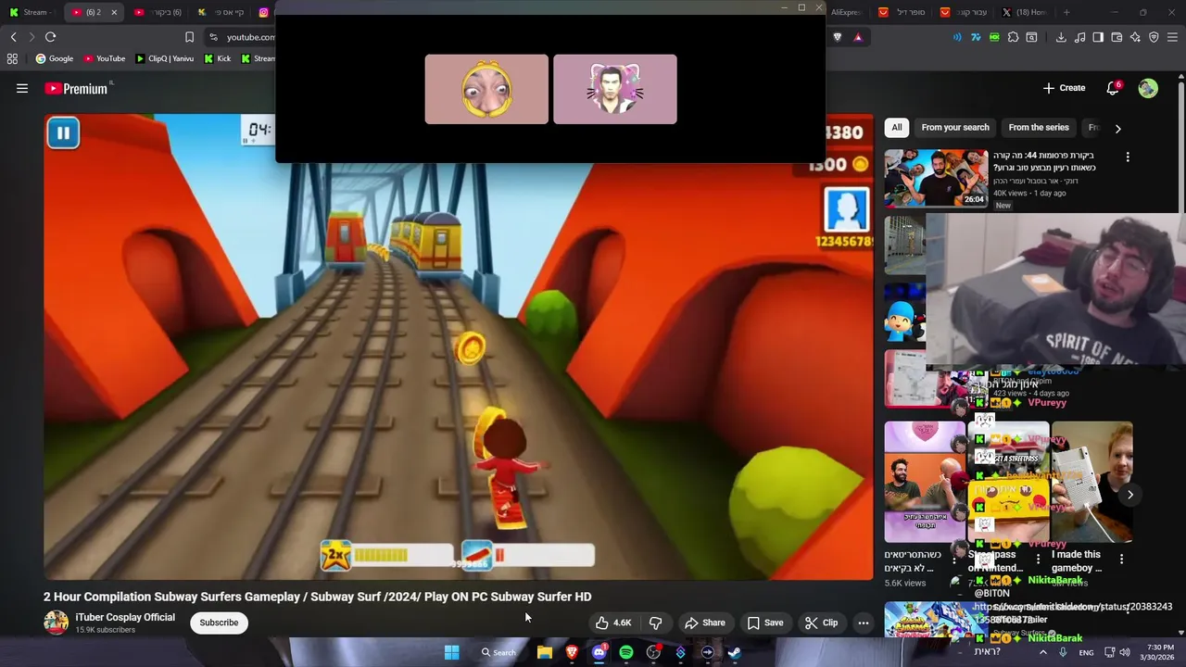Image resolution: width=1186 pixels, height=667 pixels.
Task: Select the From the series chip
Action: pos(1039,128)
